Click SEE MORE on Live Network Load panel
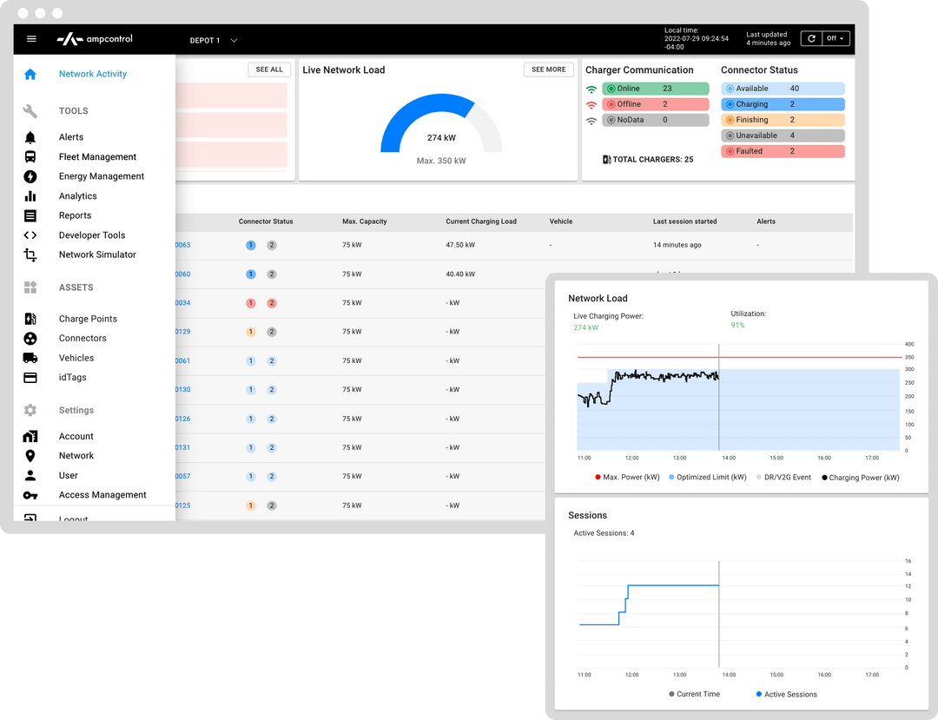The image size is (938, 720). pyautogui.click(x=548, y=69)
